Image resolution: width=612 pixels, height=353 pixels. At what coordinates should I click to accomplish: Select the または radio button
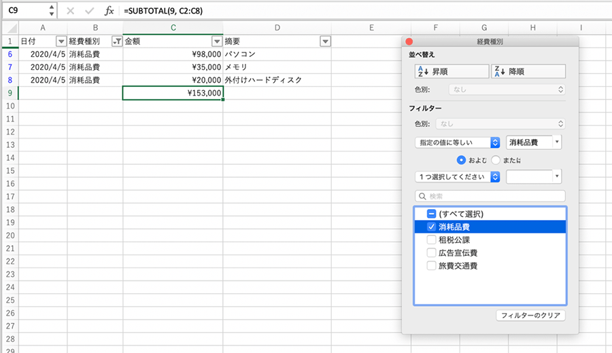496,160
